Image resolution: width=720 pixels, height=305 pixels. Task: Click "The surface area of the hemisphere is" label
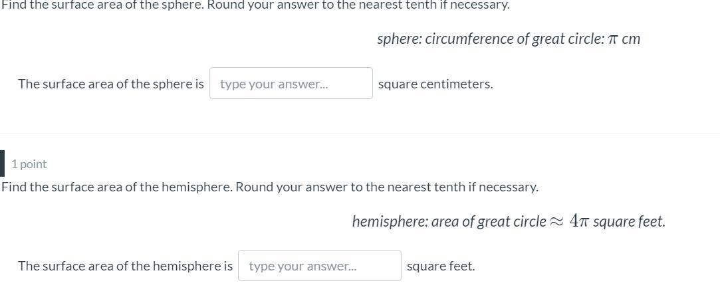coord(125,266)
